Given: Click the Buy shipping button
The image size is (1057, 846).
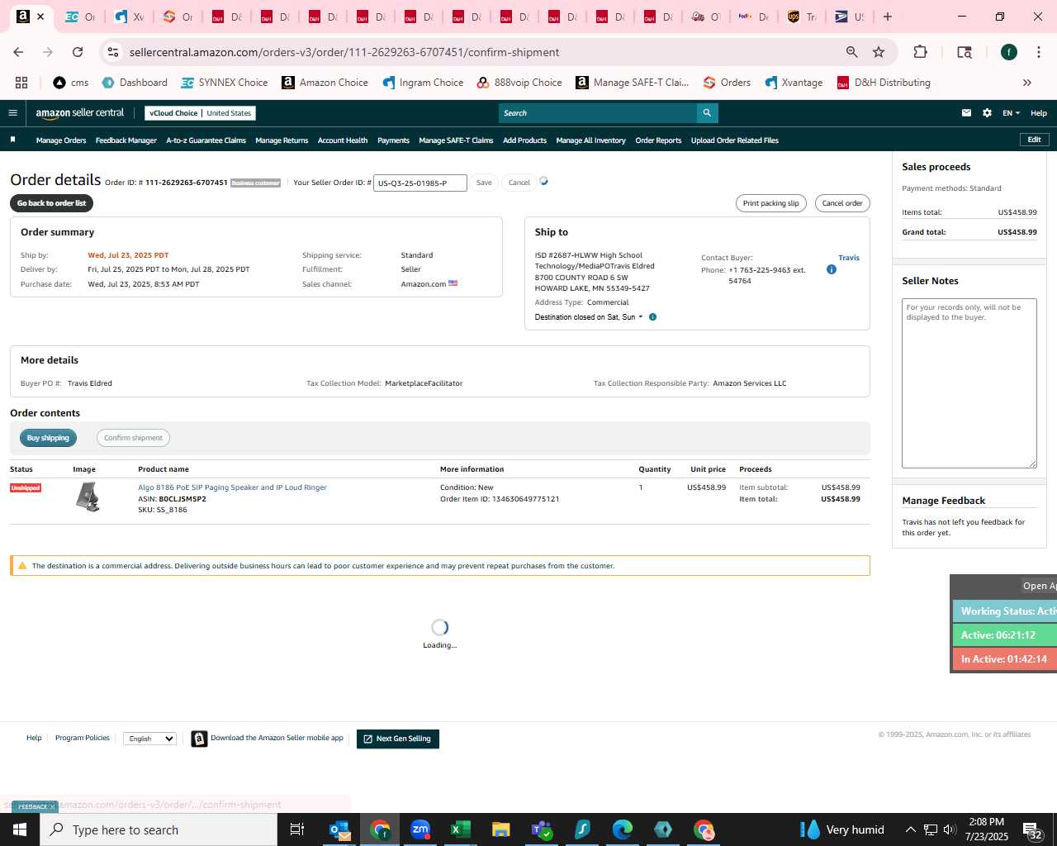Looking at the screenshot, I should pyautogui.click(x=48, y=438).
